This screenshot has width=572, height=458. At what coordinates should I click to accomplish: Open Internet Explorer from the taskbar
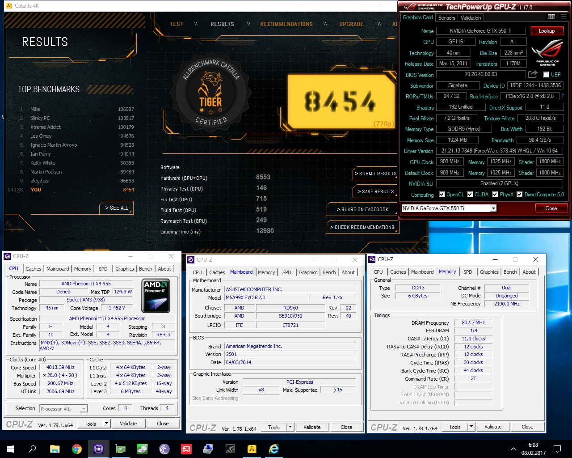pos(274,449)
